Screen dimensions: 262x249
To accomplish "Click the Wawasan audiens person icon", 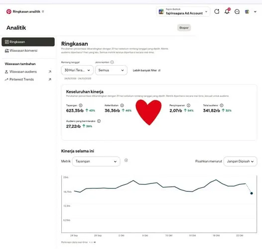I will pyautogui.click(x=6, y=72).
